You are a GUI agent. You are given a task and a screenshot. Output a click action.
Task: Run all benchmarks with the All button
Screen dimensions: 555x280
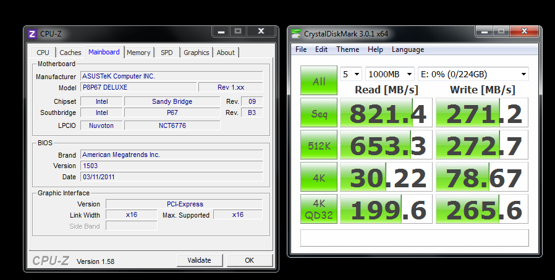click(x=319, y=80)
